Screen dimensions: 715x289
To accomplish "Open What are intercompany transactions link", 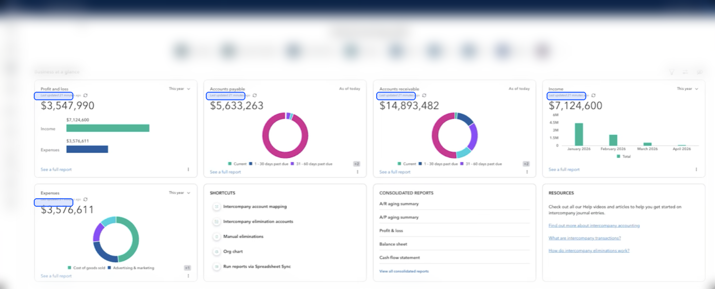I will point(585,238).
